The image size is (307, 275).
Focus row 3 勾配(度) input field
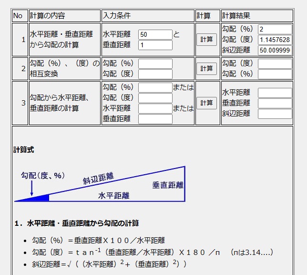155,98
